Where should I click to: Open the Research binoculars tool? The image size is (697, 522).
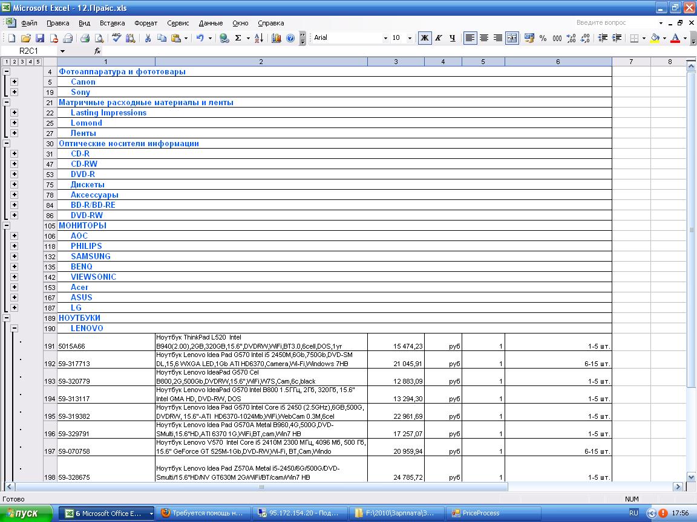pyautogui.click(x=130, y=38)
